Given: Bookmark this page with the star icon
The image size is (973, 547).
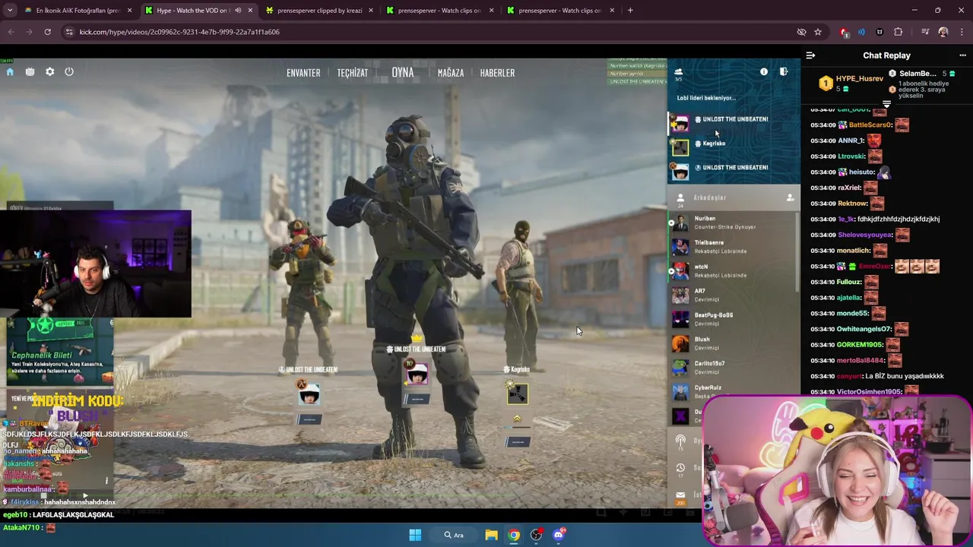Looking at the screenshot, I should point(818,32).
